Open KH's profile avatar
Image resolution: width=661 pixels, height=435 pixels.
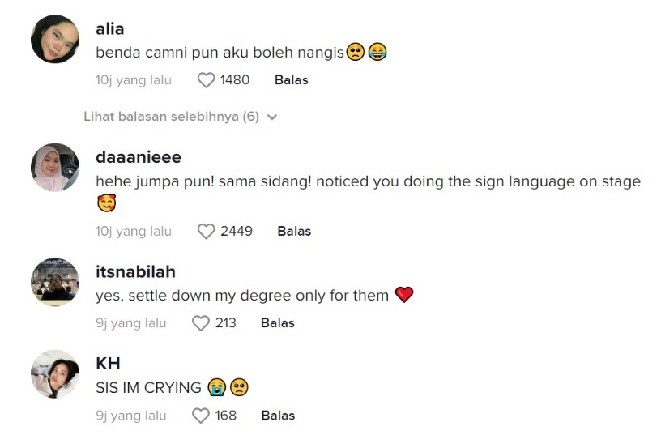[x=55, y=373]
